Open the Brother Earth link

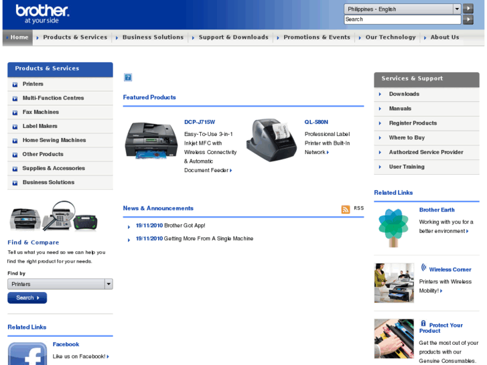point(437,210)
